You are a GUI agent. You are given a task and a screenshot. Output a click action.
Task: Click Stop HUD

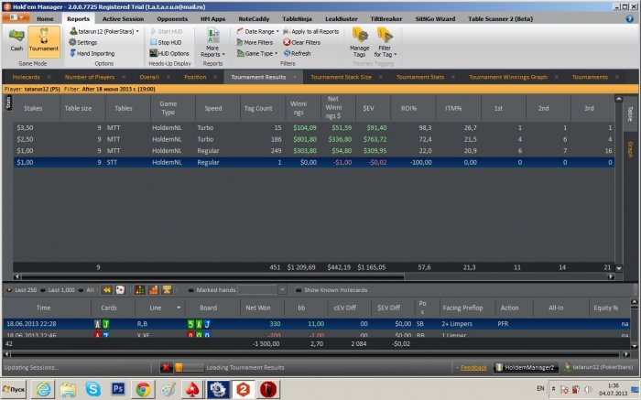(166, 42)
